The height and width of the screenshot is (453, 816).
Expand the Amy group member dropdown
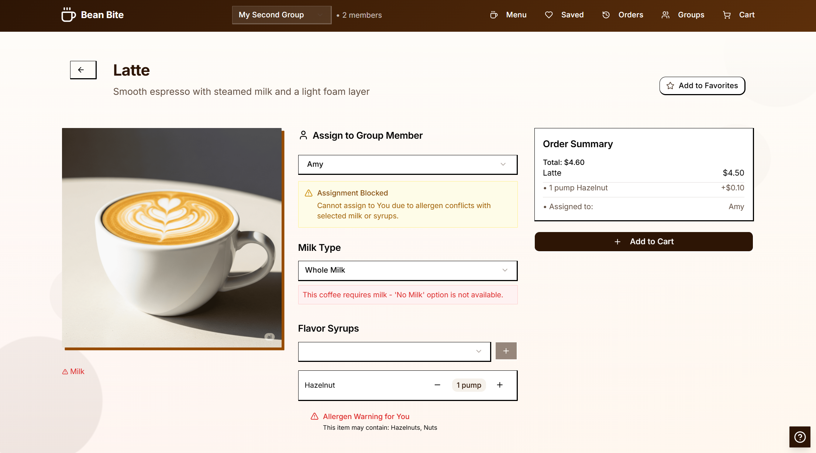tap(407, 165)
